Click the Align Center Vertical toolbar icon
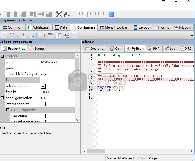195x161 pixels. (41, 14)
